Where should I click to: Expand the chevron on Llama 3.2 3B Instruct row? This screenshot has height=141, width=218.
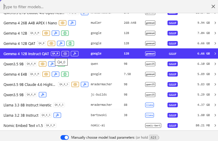pos(215,115)
